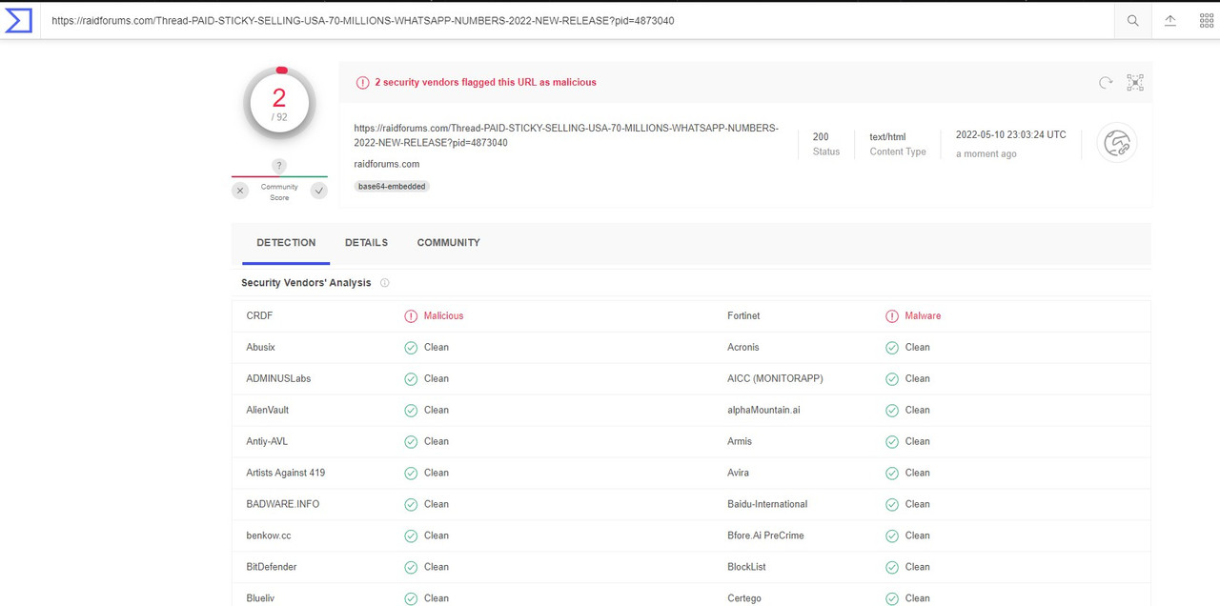The width and height of the screenshot is (1220, 606).
Task: Open the COMMUNITY tab
Action: [448, 243]
